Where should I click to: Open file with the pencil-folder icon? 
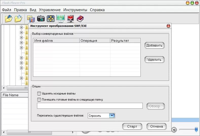coord(9,18)
